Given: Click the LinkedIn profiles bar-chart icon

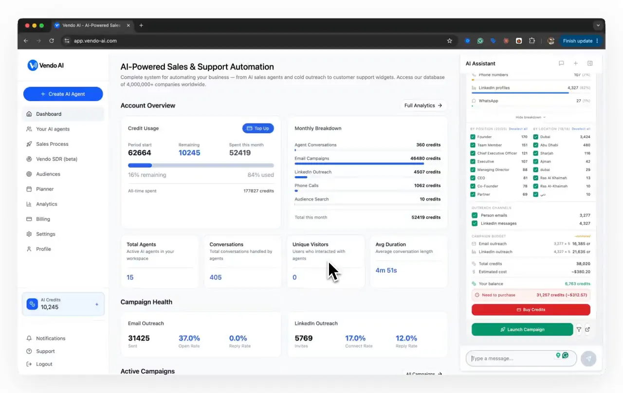Looking at the screenshot, I should pos(474,88).
